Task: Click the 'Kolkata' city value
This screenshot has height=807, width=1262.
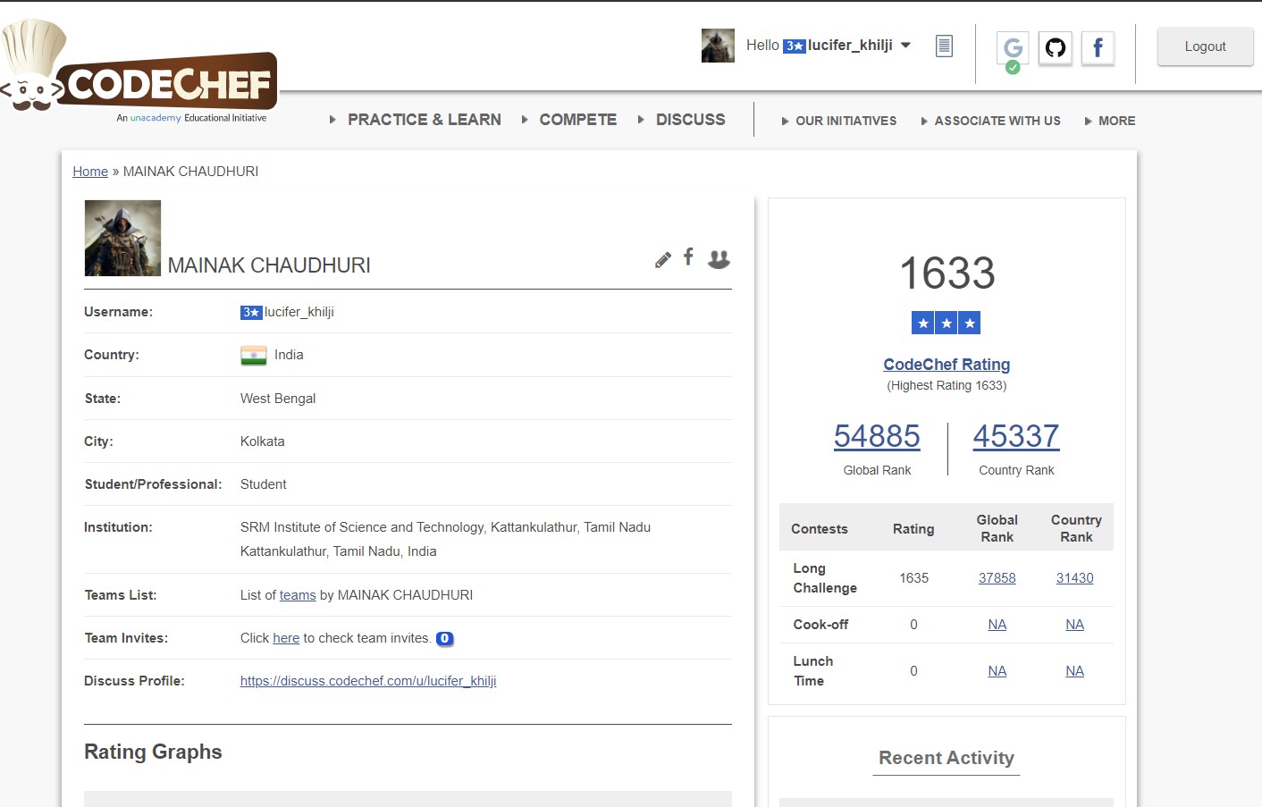Action: [x=263, y=441]
